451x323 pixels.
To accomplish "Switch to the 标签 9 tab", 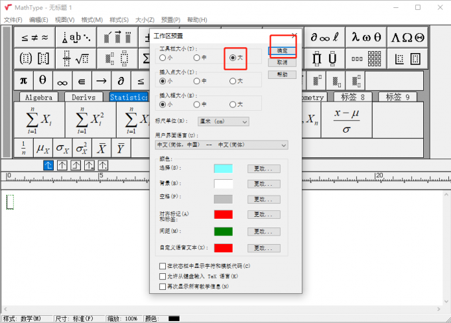I will [x=397, y=97].
